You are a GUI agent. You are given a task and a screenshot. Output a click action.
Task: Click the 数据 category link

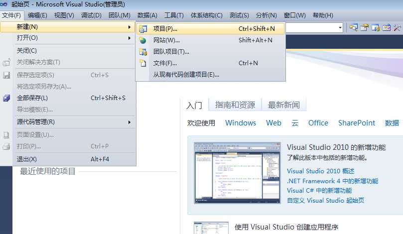tap(392, 123)
